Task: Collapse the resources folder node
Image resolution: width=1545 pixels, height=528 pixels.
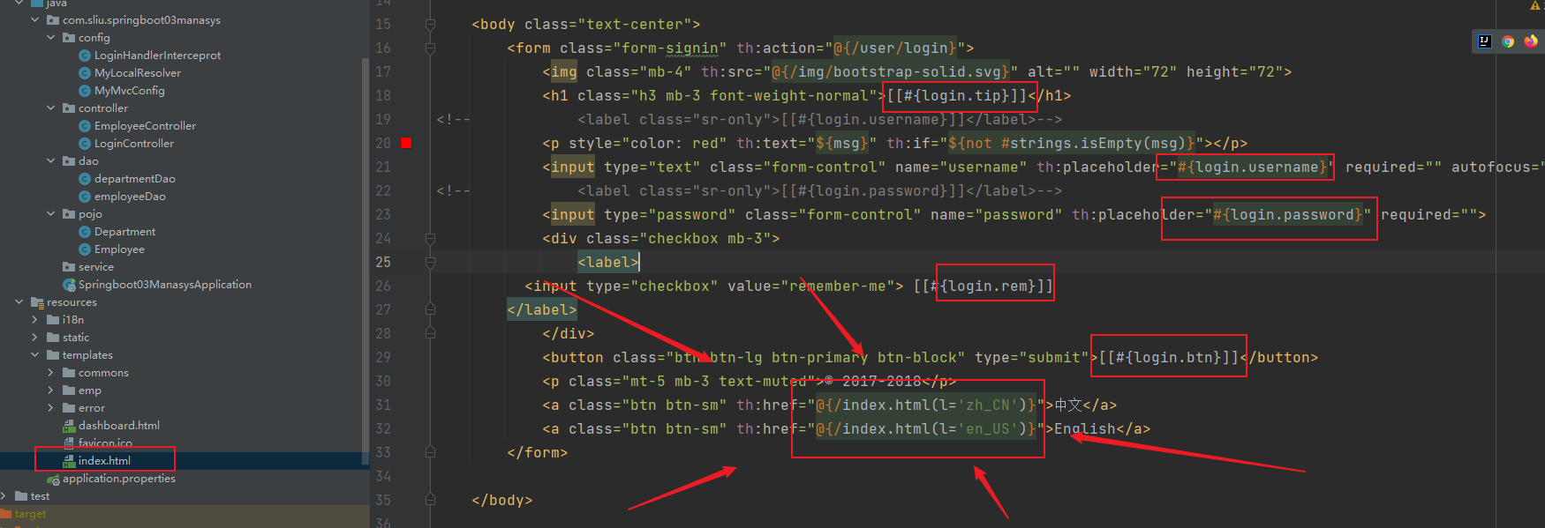Action: [19, 302]
